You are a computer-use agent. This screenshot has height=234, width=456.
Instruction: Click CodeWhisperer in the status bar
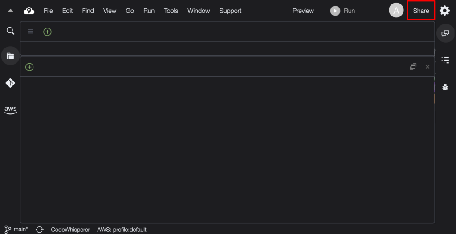click(x=70, y=230)
